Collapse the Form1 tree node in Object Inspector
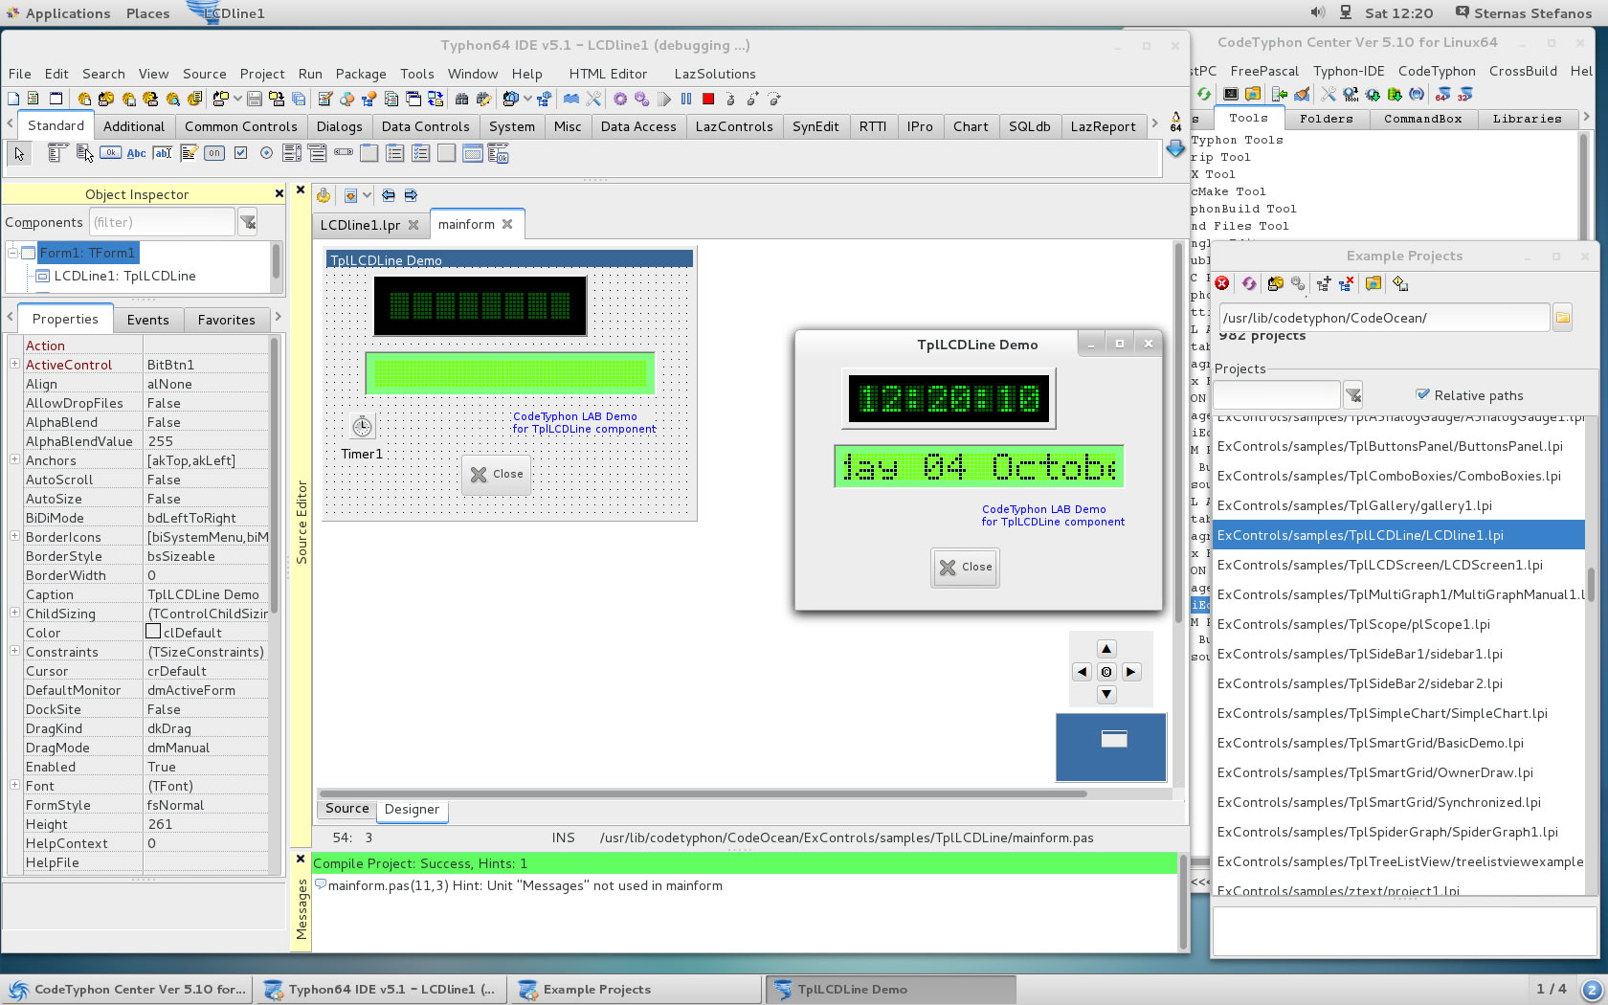Screen dimensions: 1608x1005 point(13,253)
